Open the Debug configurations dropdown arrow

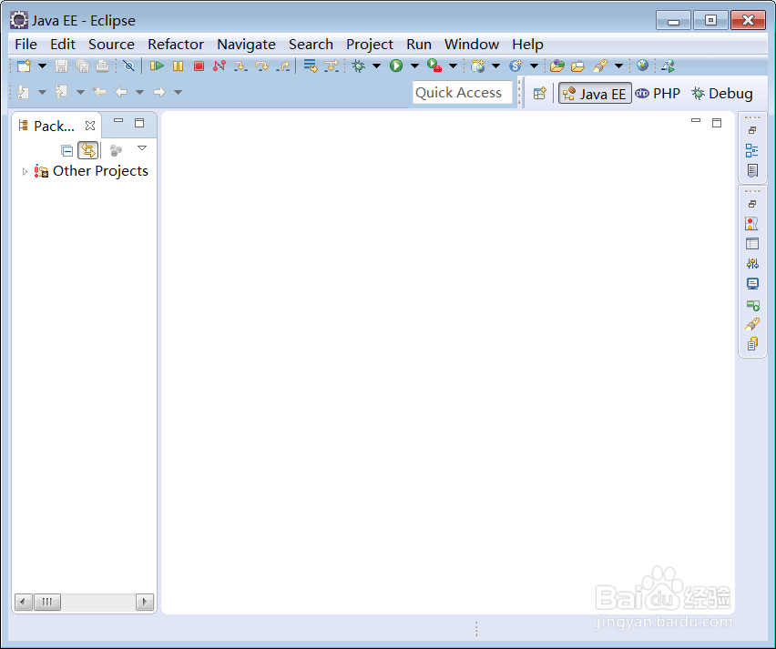coord(377,66)
